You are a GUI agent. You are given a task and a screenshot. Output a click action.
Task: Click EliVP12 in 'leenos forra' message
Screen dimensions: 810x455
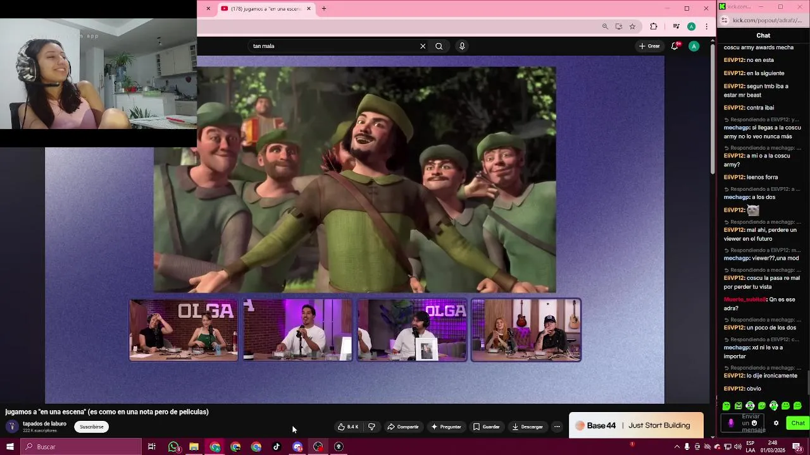(x=734, y=177)
